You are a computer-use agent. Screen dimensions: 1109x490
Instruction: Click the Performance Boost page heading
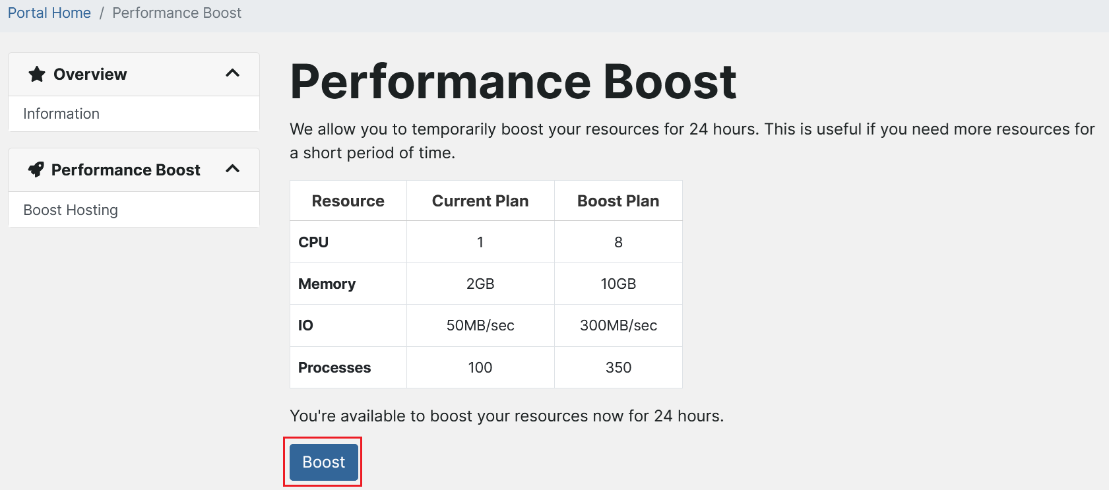click(513, 81)
